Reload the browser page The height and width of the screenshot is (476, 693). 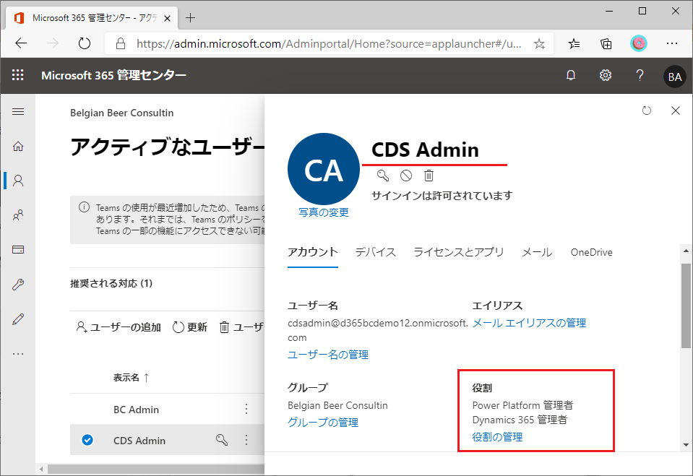click(x=84, y=43)
